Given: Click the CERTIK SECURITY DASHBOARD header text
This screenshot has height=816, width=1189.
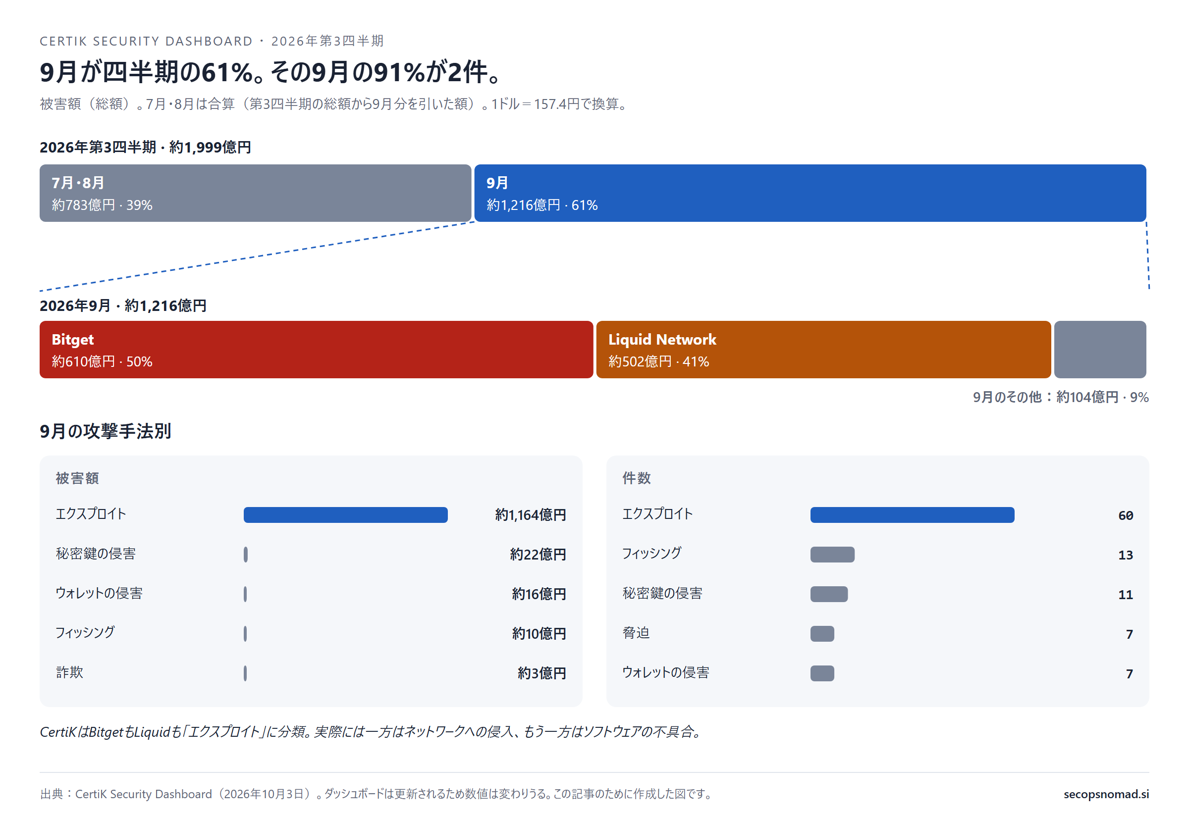Looking at the screenshot, I should 212,41.
